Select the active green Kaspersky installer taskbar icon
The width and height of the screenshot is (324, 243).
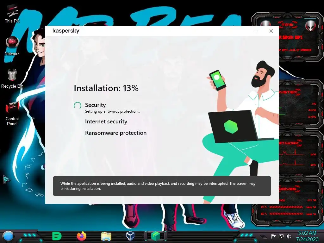coord(156,236)
